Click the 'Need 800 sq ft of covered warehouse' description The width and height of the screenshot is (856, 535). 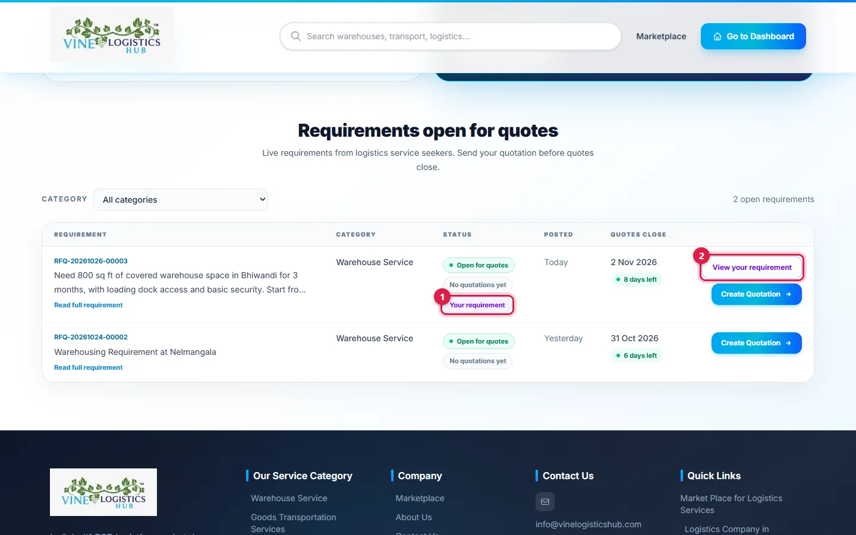[x=180, y=282]
